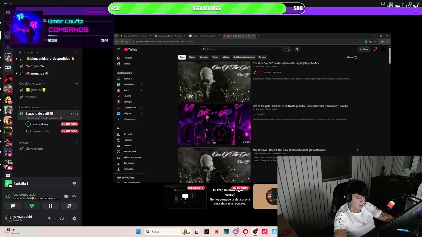Start voice search with microphone icon

(297, 49)
